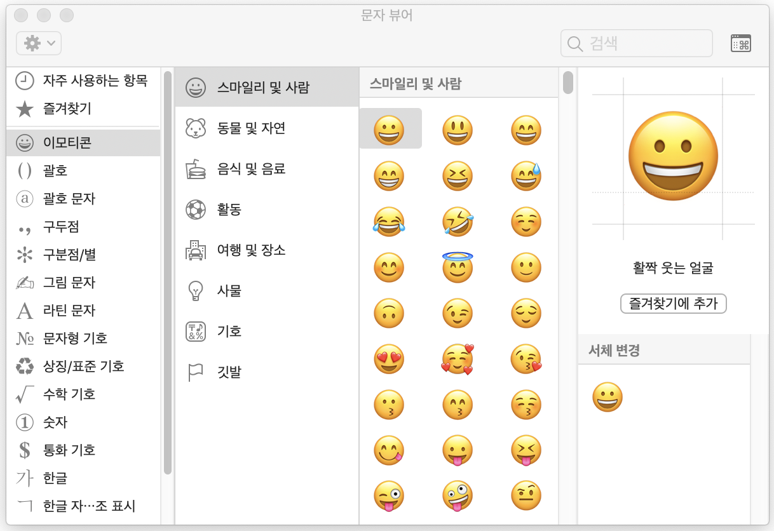Choose the face savoring food emoji
Screen dimensions: 774x531
click(x=390, y=450)
